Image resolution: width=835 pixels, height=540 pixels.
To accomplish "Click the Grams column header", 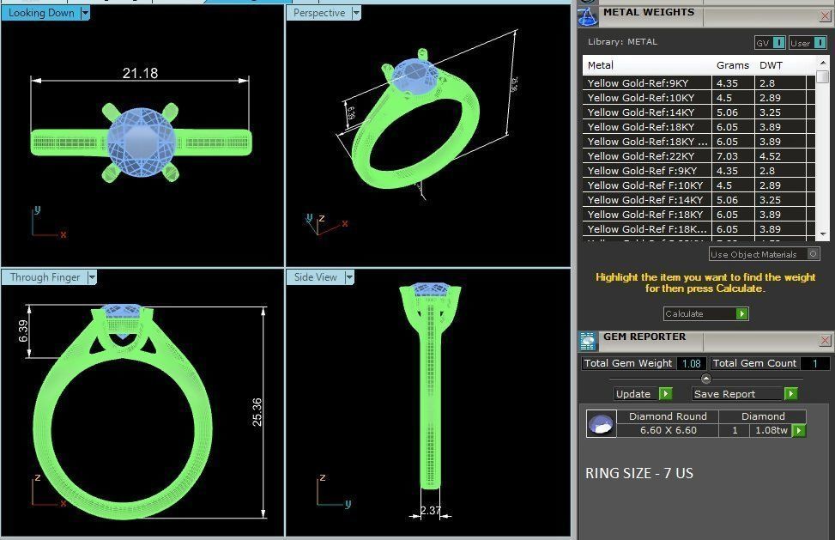I will (733, 65).
